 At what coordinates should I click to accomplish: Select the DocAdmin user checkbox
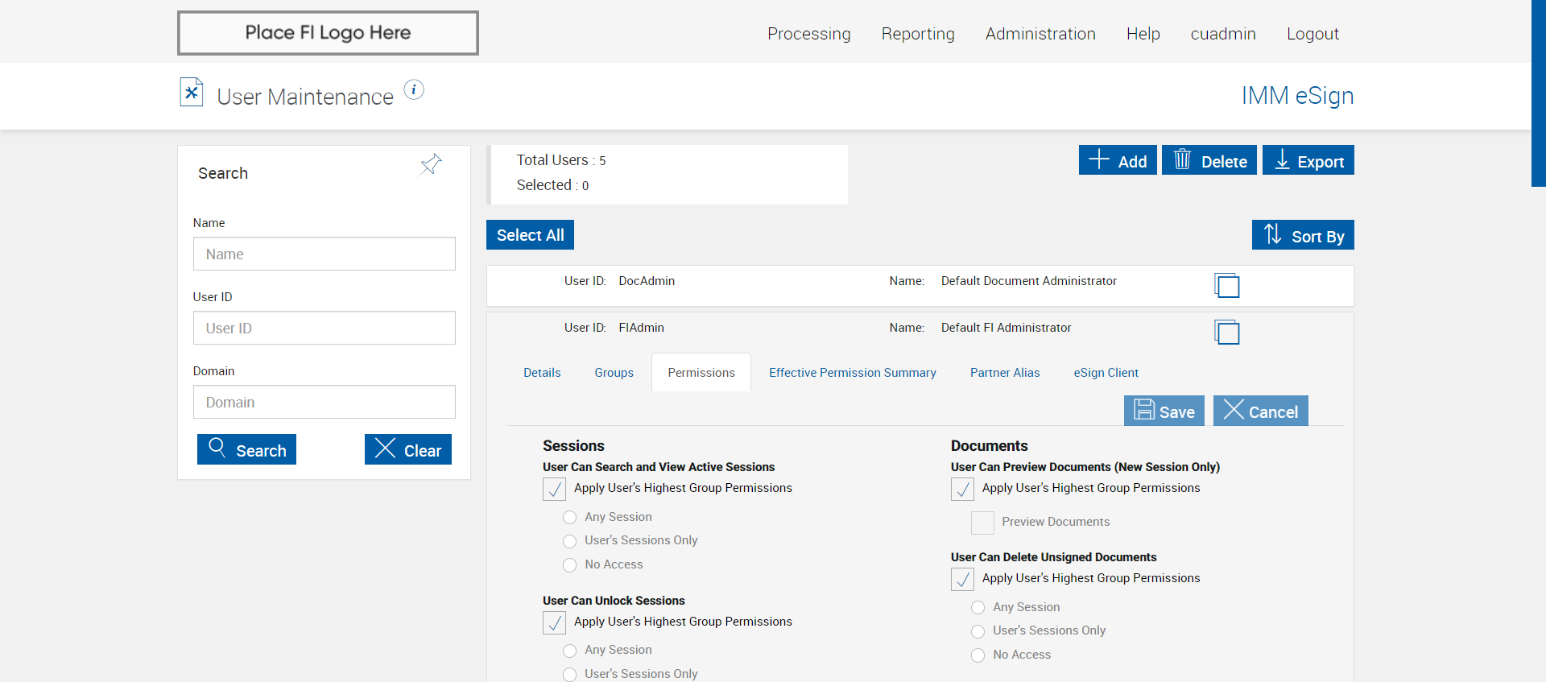1227,286
